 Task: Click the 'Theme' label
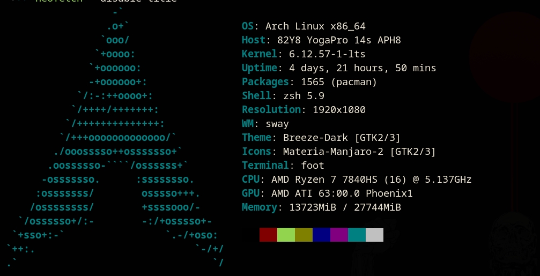click(256, 138)
